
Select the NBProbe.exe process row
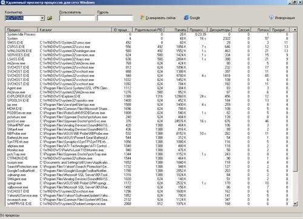(149, 134)
